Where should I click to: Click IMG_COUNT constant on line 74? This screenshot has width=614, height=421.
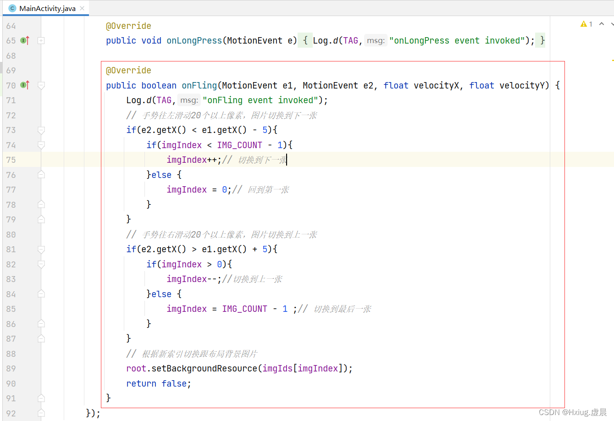click(239, 145)
